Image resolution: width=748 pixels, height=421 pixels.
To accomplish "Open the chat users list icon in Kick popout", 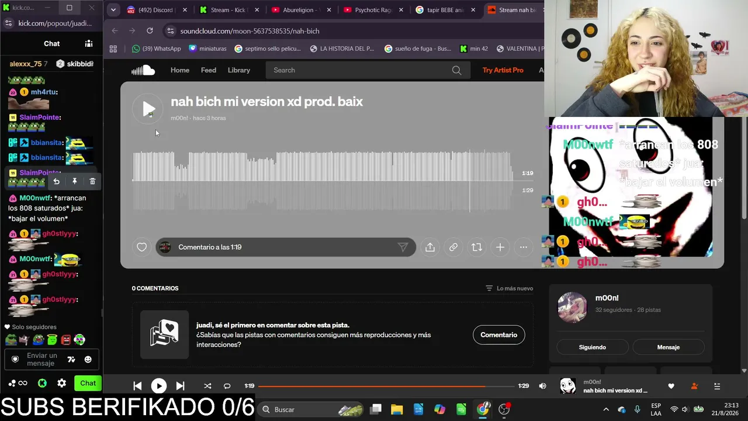I will point(89,43).
